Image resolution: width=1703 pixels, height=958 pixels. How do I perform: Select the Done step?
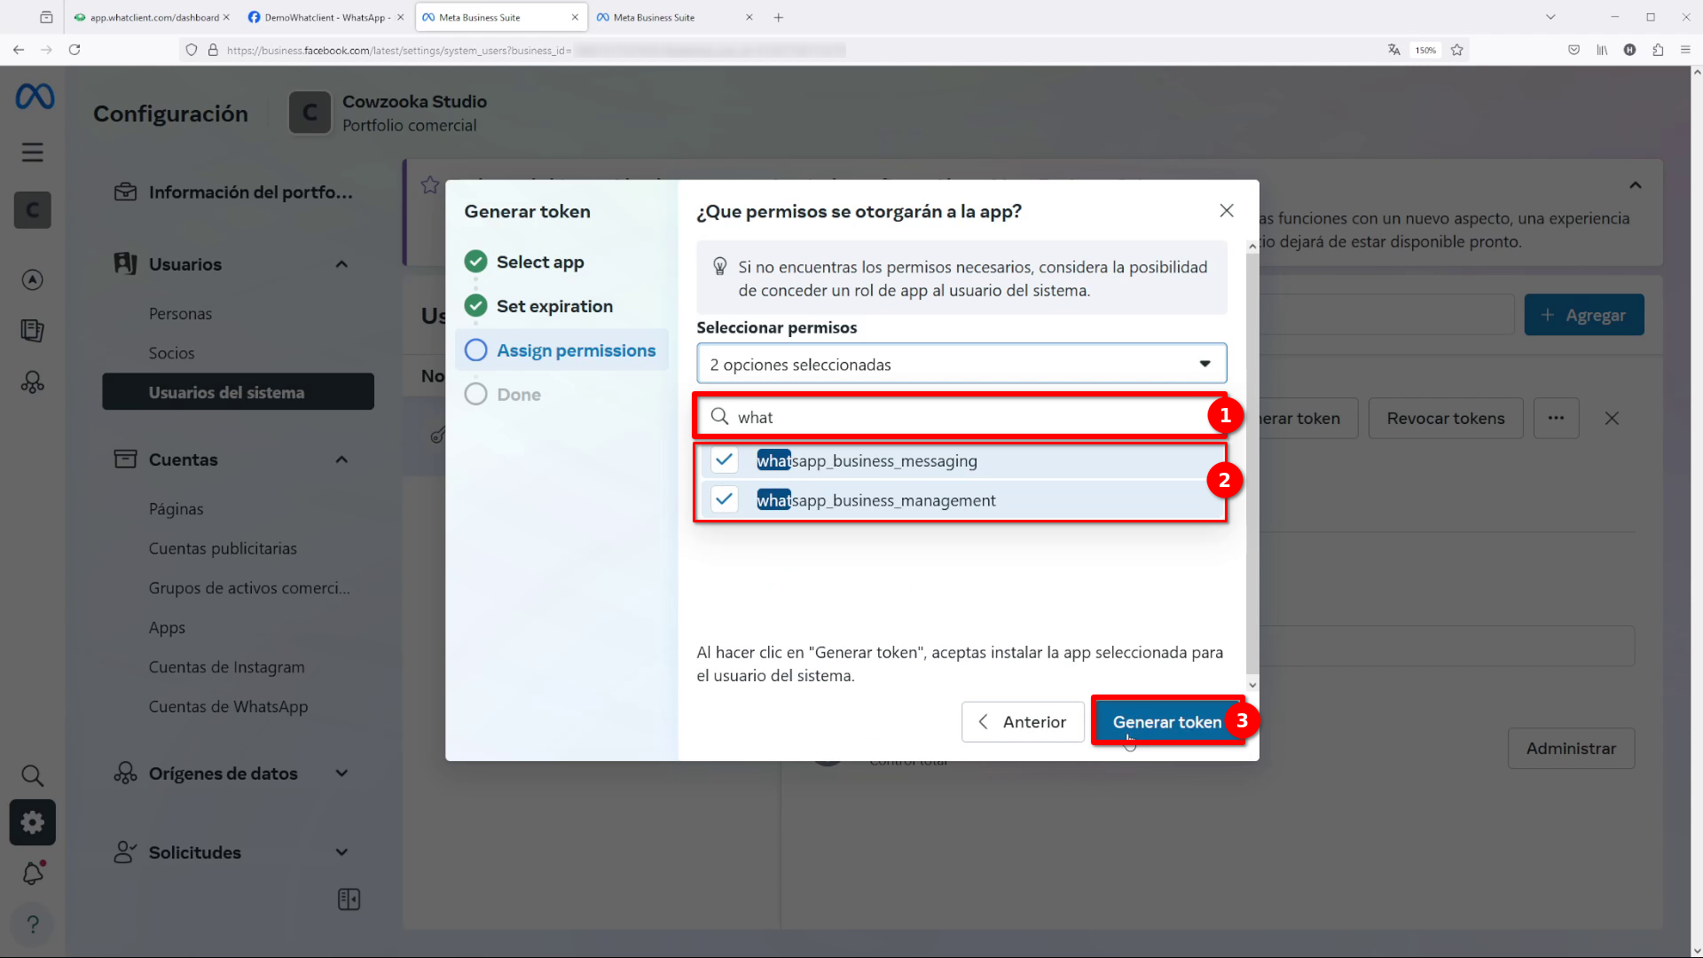point(503,395)
